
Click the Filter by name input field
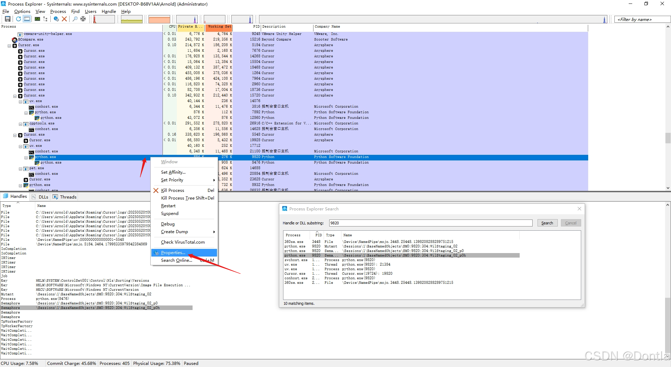[642, 20]
